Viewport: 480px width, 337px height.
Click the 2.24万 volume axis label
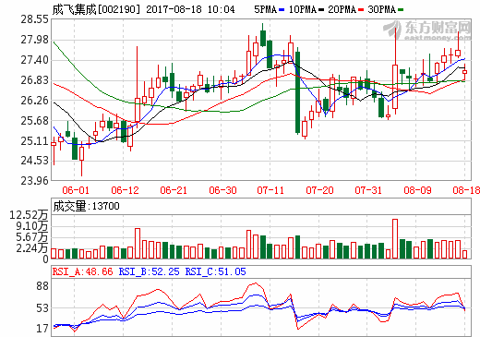click(32, 248)
